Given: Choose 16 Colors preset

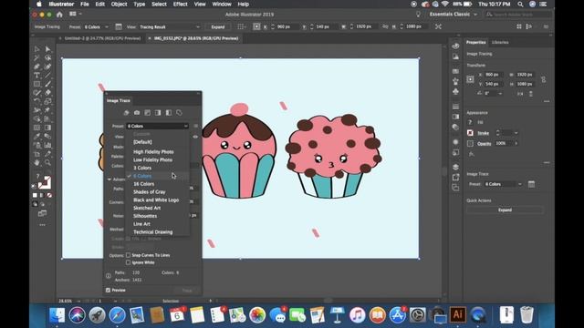Looking at the screenshot, I should [144, 184].
